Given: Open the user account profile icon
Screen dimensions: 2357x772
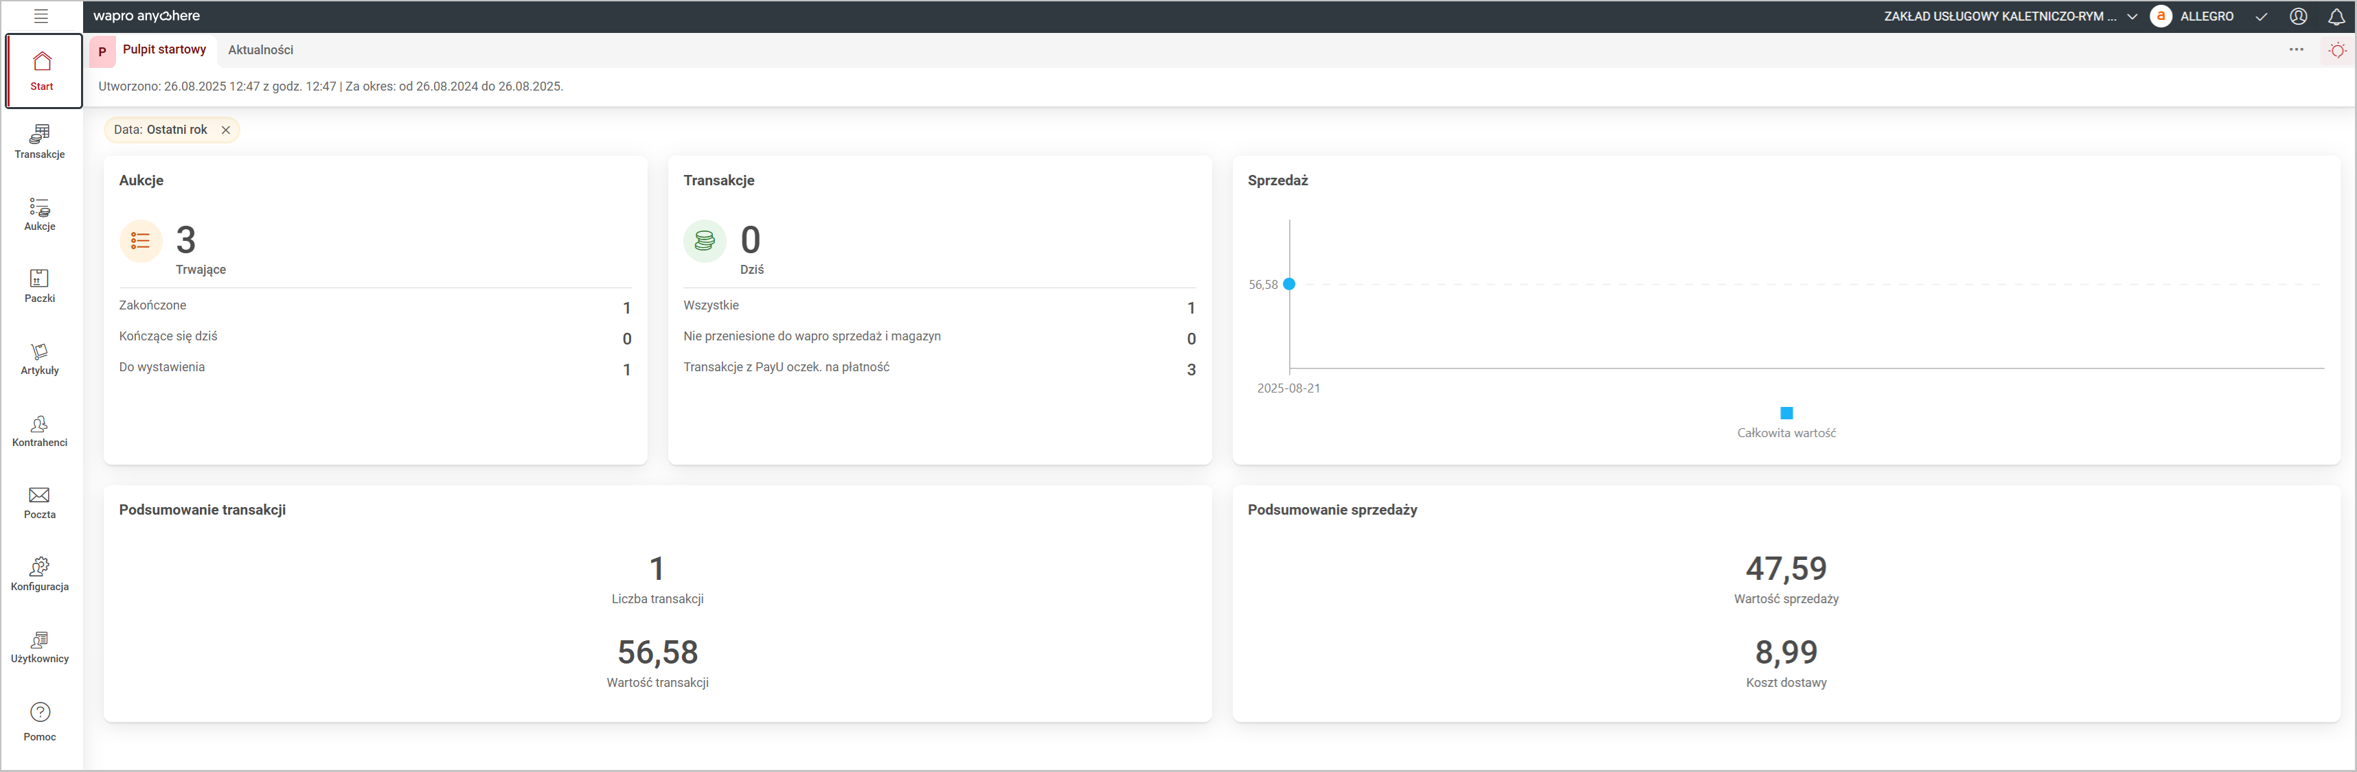Looking at the screenshot, I should click(2297, 16).
